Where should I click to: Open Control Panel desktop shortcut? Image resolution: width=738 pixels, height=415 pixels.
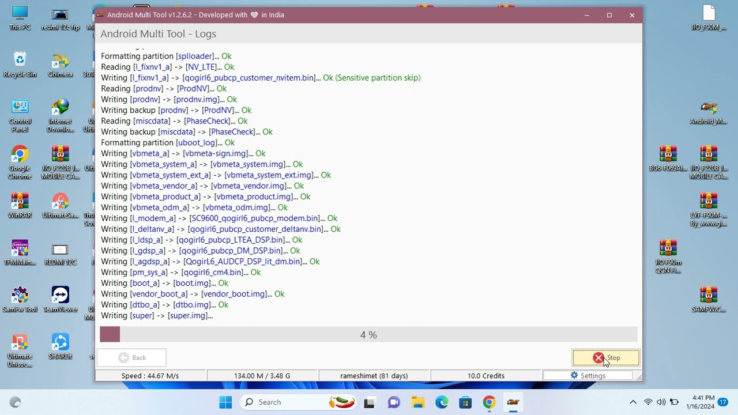pyautogui.click(x=20, y=116)
